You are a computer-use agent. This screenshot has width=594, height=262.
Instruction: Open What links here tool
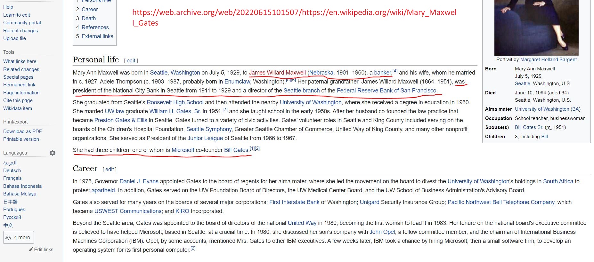tap(20, 61)
